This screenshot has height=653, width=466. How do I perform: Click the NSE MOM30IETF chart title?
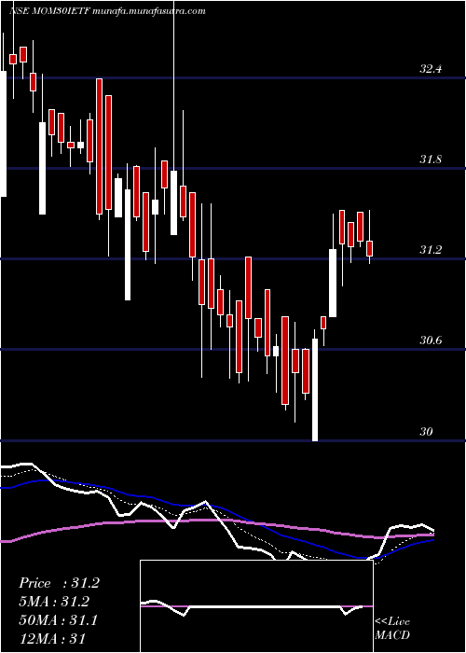click(x=107, y=11)
